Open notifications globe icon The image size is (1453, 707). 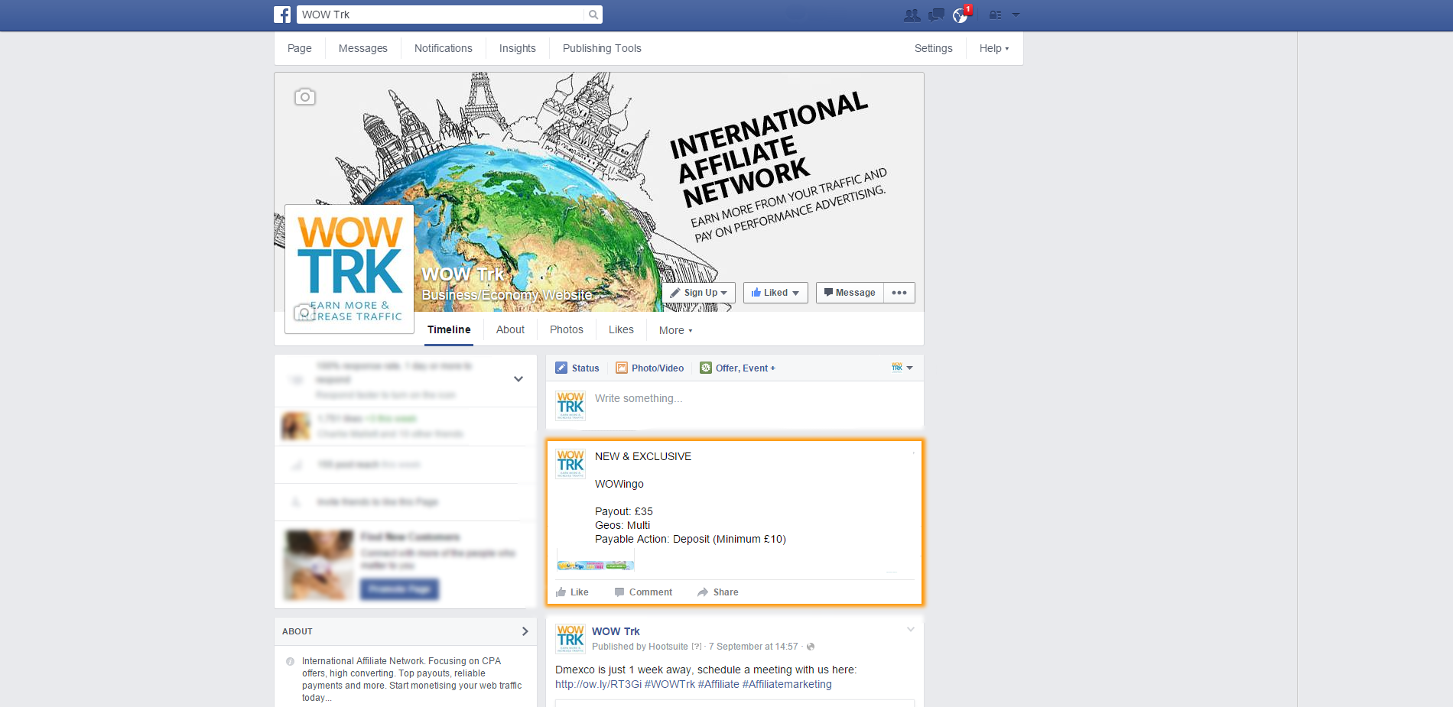click(961, 15)
